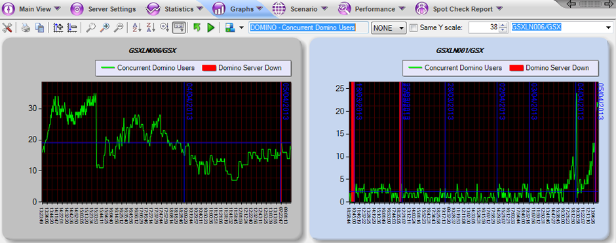
Task: Zoom out with the magnifier minus icon
Action: point(118,27)
